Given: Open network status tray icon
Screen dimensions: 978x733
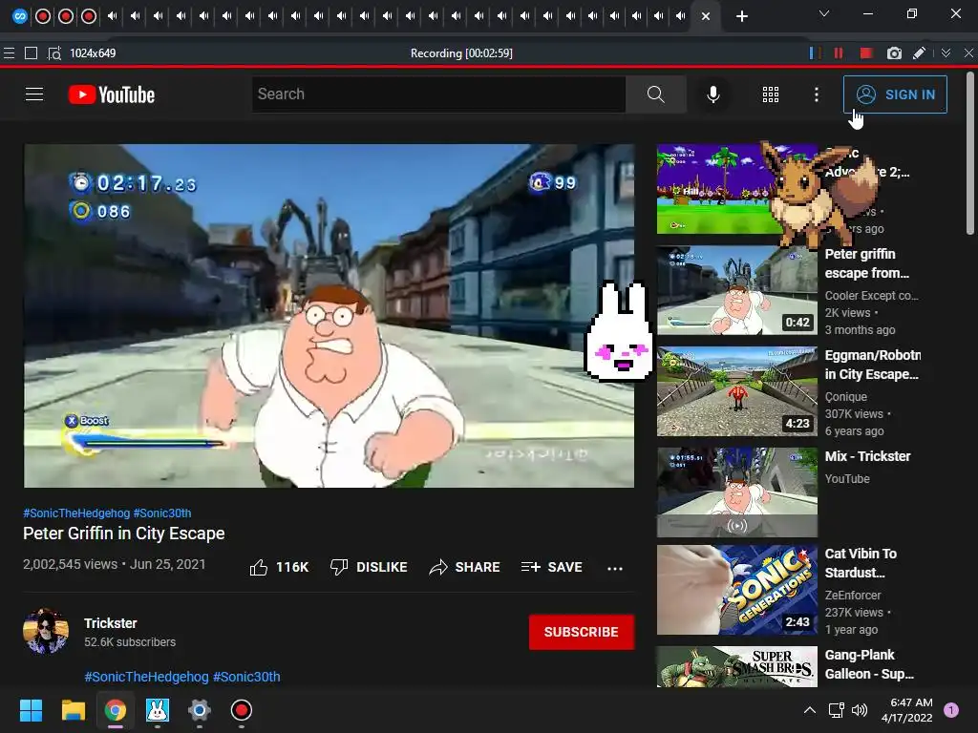Looking at the screenshot, I should [x=836, y=710].
